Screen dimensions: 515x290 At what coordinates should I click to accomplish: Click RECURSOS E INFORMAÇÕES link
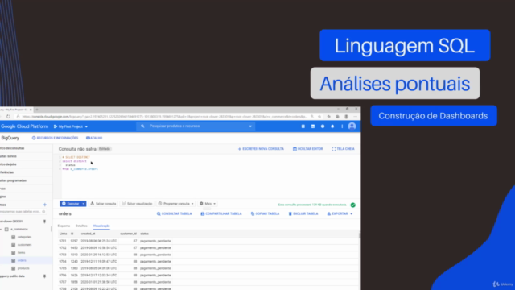pos(55,138)
